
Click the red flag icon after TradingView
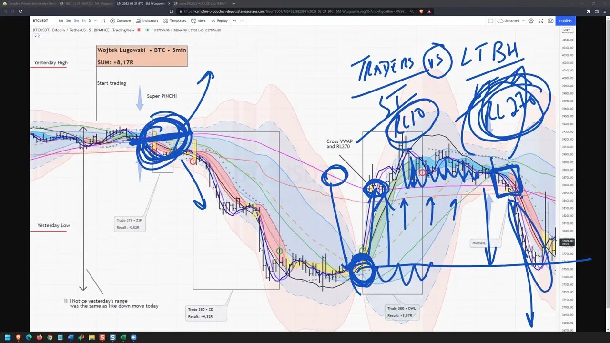(139, 30)
